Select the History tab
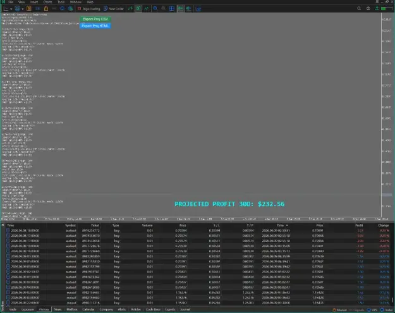Image resolution: width=395 pixels, height=313 pixels. coord(44,309)
